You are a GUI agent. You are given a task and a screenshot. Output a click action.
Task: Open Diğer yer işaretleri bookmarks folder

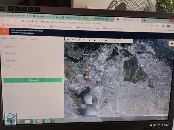coord(165,30)
